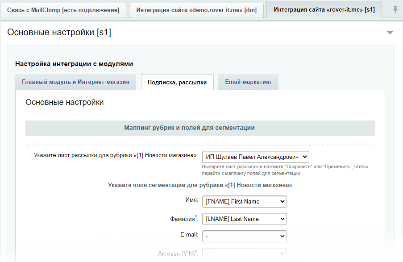Screen dimensions: 403x262
Task: Open the «demo.rover-it.me» [dm] integration tab
Action: 196,10
